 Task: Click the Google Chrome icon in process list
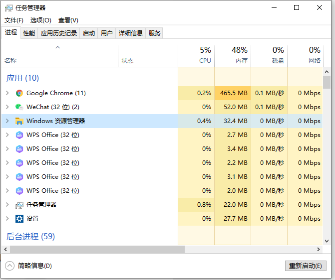19,93
